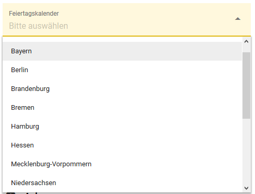Click the scrollbar down arrow in the list
This screenshot has height=194, width=255.
(246, 188)
